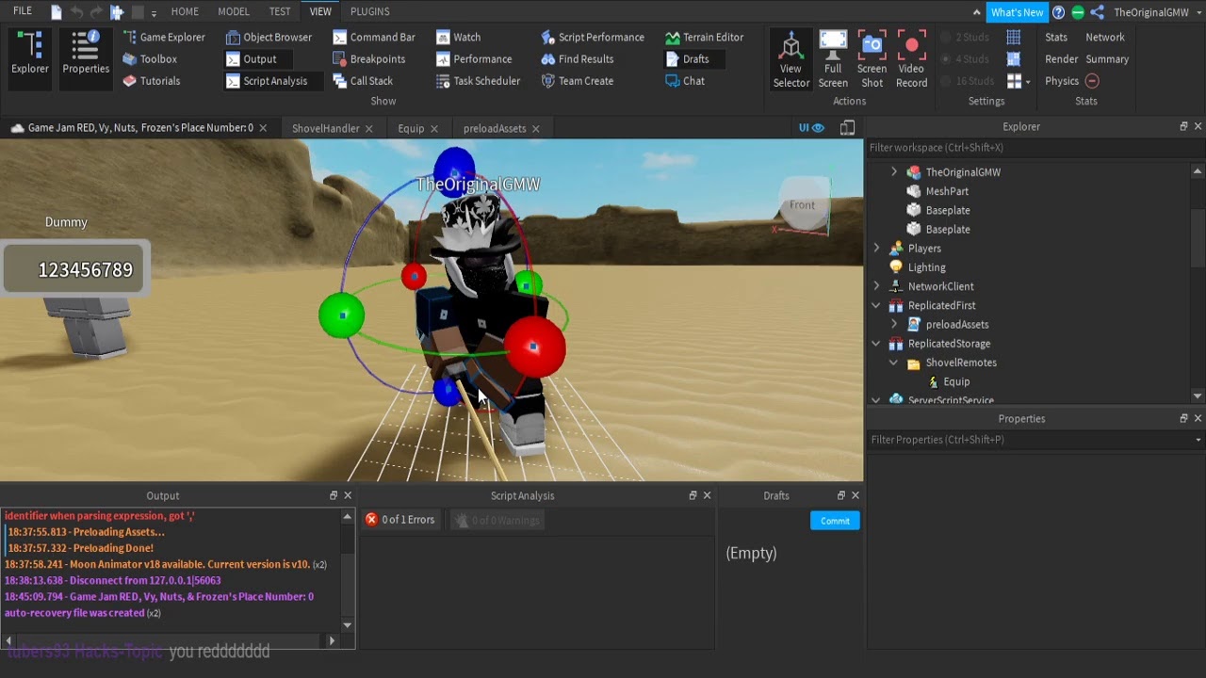Open the Chat window
The height and width of the screenshot is (678, 1206).
point(685,81)
